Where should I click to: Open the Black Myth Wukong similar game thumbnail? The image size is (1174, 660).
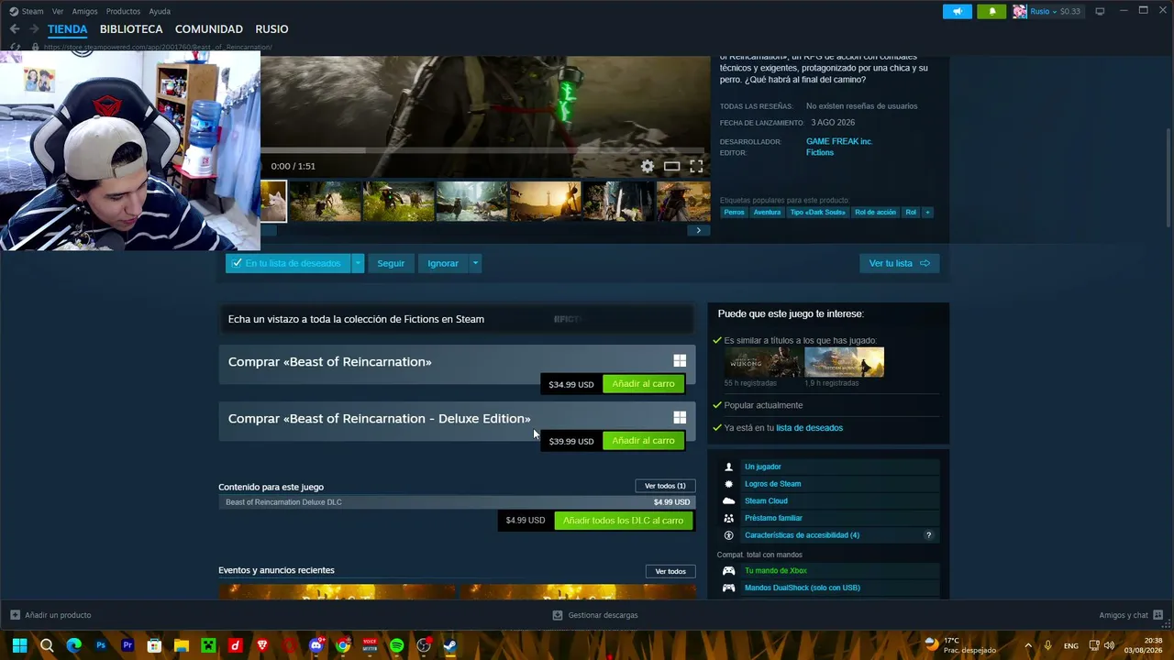[x=762, y=362]
